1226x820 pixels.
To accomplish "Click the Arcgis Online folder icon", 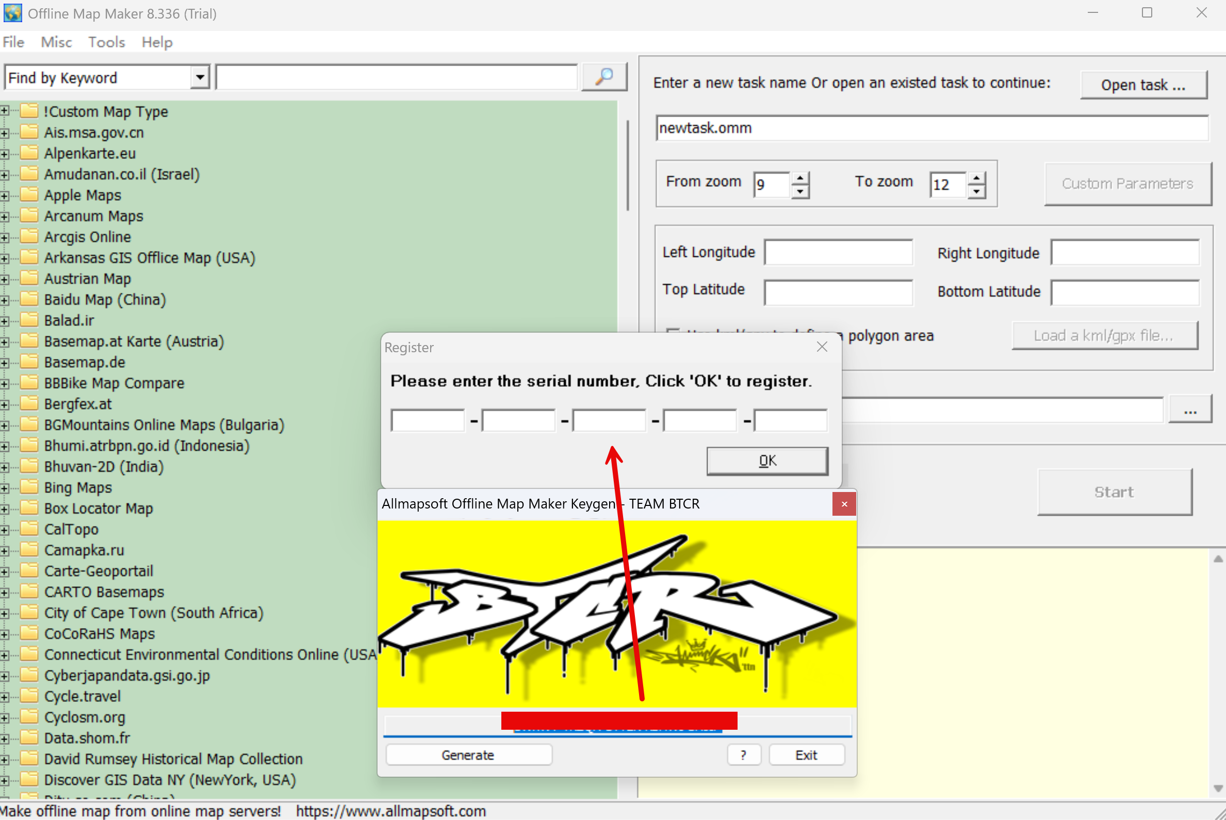I will 29,237.
